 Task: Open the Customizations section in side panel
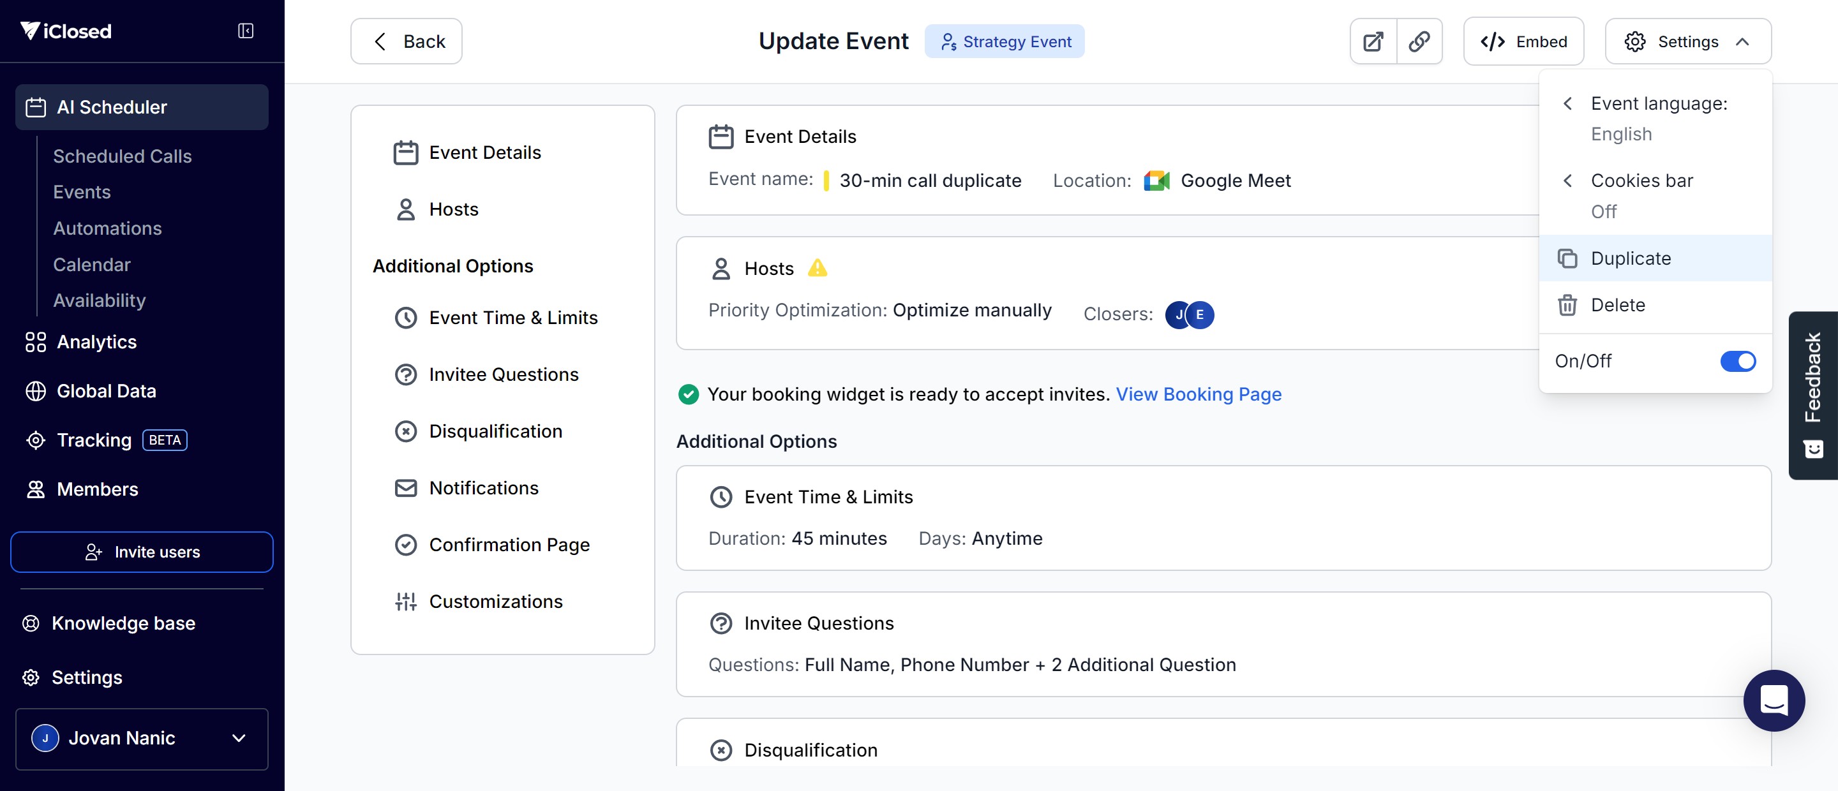pos(495,602)
